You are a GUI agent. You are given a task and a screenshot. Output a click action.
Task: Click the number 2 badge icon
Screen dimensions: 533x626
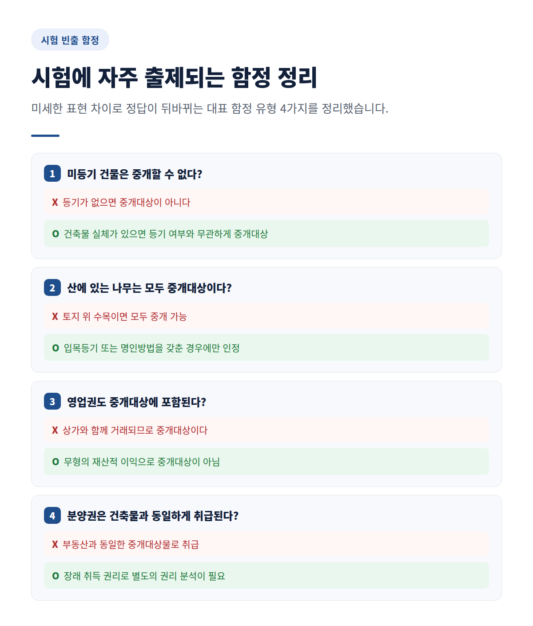tap(52, 287)
